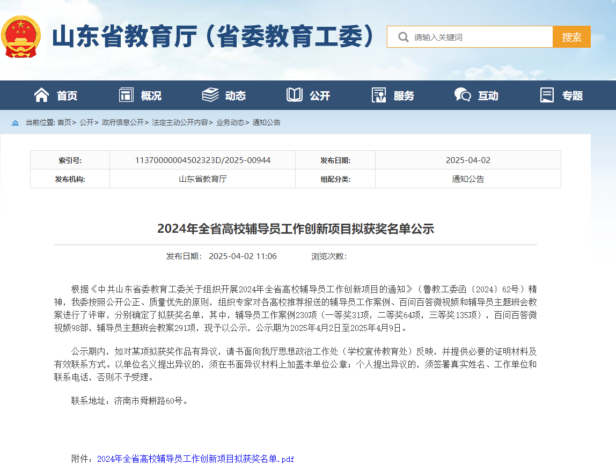Click the orange 搜索 button
Screen dimensions: 616x472
coord(571,37)
